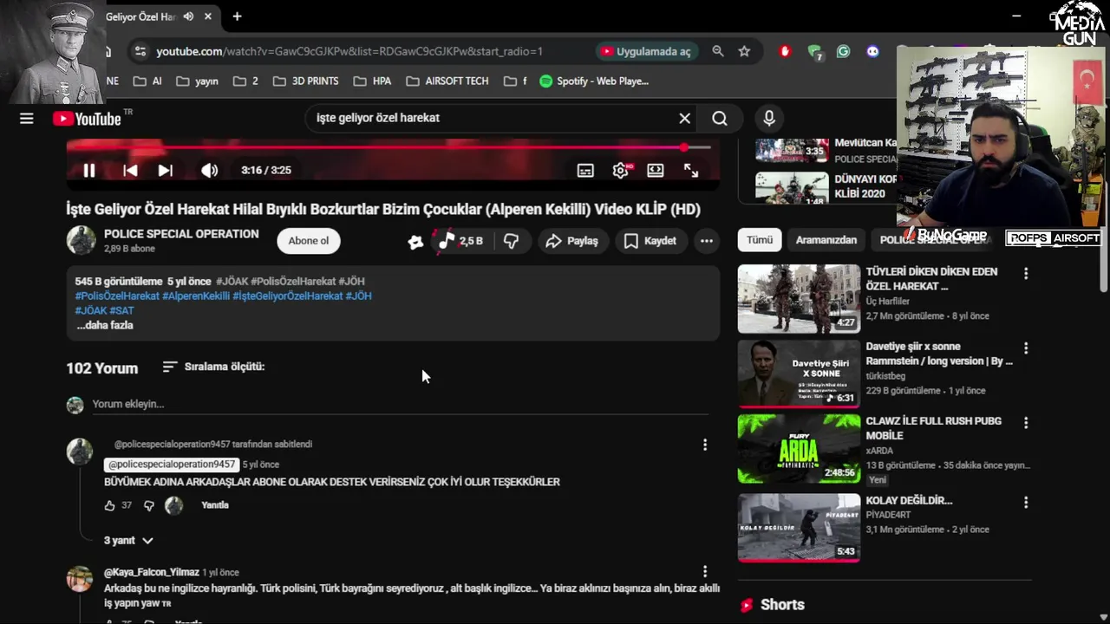Clear the YouTube search box text
The height and width of the screenshot is (624, 1110).
[x=684, y=119]
